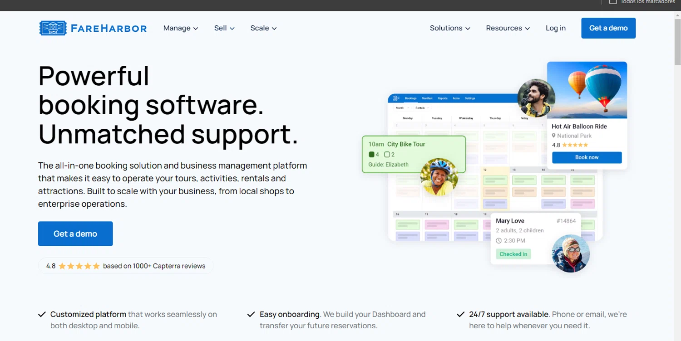681x341 pixels.
Task: Click the "National Park" location text
Action: pos(574,136)
